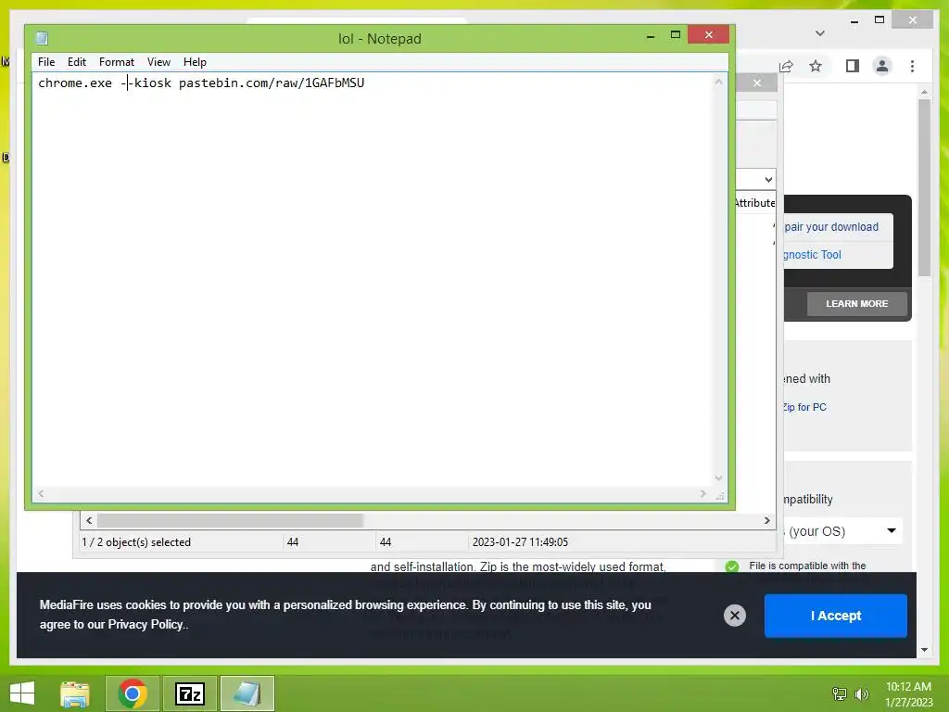Open the 'pair your download' link
Image resolution: width=949 pixels, height=712 pixels.
coord(831,227)
